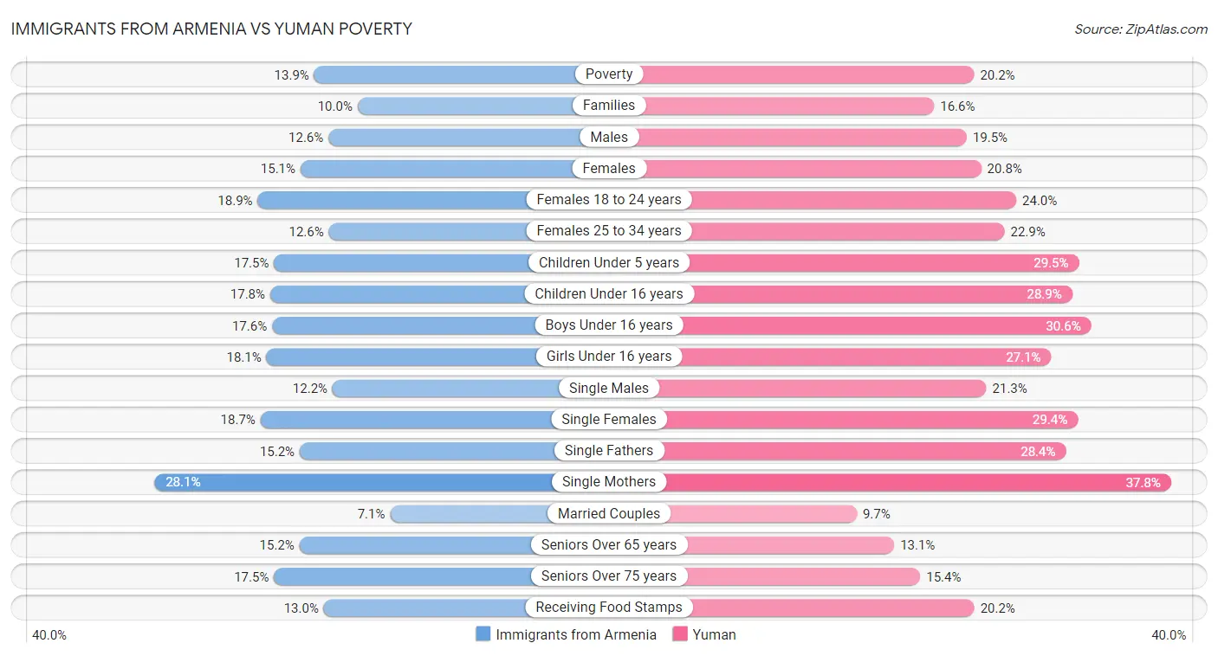1218x656 pixels.
Task: Toggle the Immigrants from Armenia legend label
Action: pos(576,634)
